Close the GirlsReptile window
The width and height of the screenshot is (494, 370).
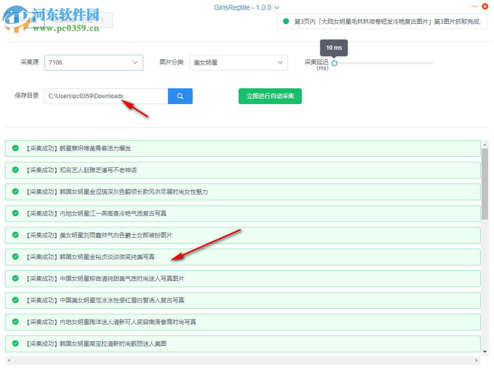pos(485,6)
